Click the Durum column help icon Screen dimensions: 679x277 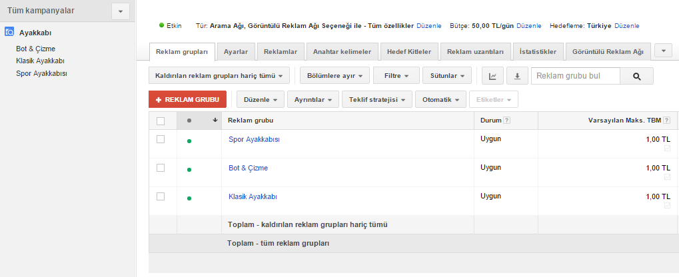pos(507,121)
